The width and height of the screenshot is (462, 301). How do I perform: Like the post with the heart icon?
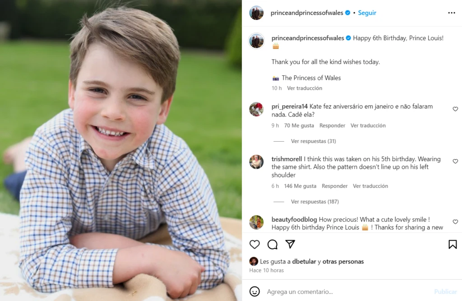click(x=255, y=245)
